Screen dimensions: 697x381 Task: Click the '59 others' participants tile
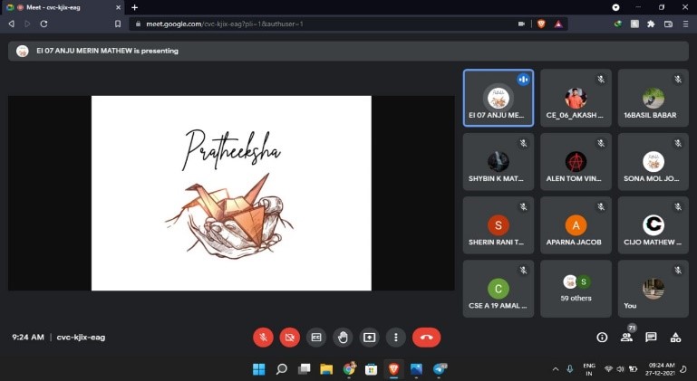576,289
